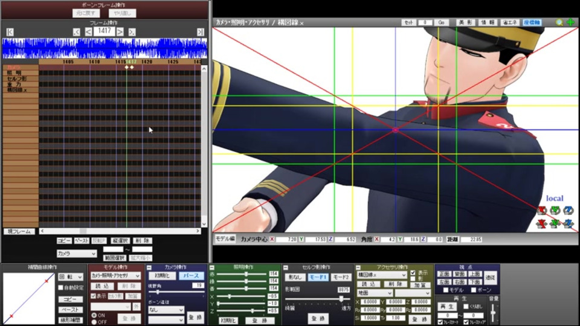Toggle the 表示 checkbox in モデル操作 panel
Viewport: 580px width, 326px height.
[x=93, y=296]
